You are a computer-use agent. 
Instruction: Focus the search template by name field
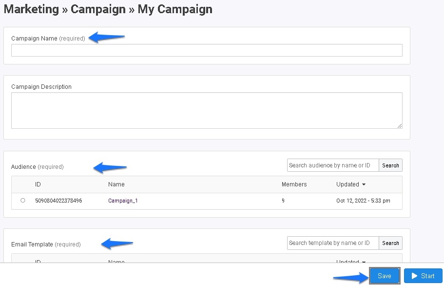pos(333,243)
